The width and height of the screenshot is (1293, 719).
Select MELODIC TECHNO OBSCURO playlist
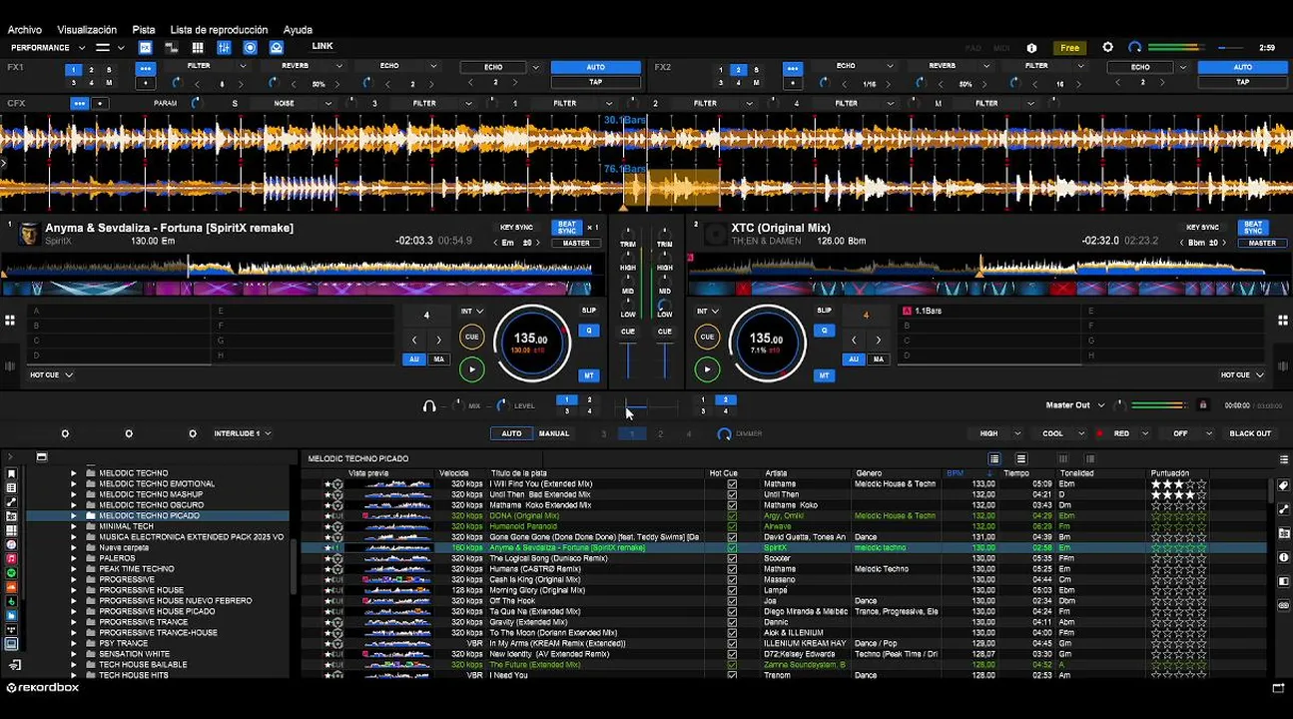pos(152,505)
